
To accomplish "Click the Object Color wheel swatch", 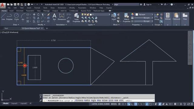I will (x=132, y=15).
